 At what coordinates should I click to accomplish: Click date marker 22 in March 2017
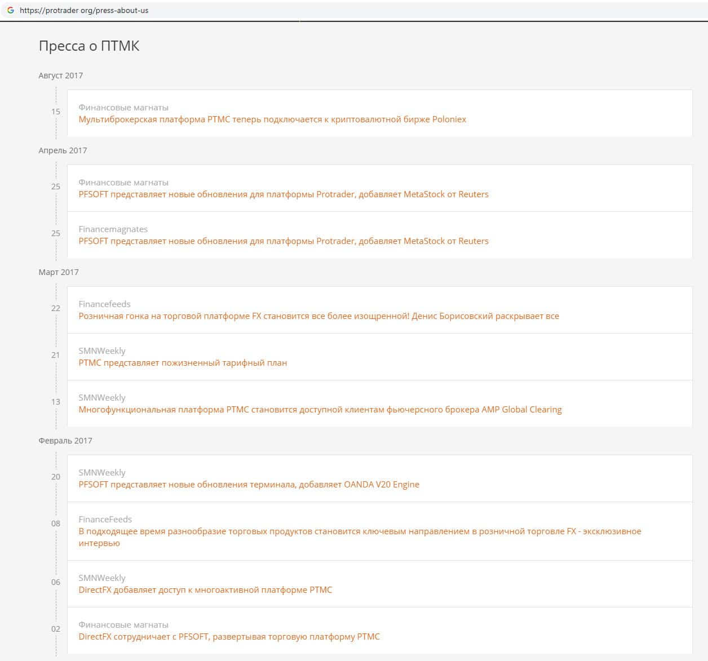coord(55,308)
